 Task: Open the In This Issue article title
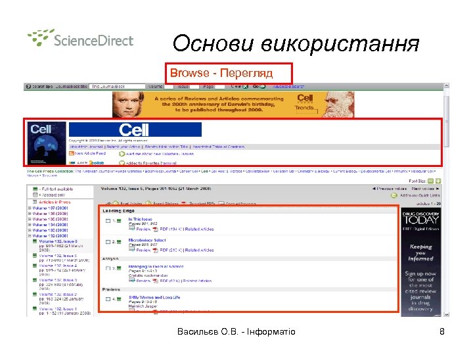(x=141, y=219)
